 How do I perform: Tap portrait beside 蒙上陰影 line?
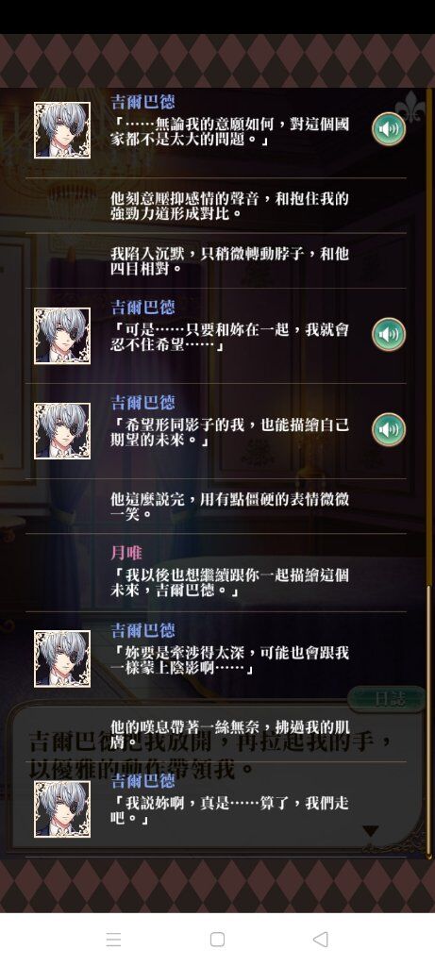point(62,658)
